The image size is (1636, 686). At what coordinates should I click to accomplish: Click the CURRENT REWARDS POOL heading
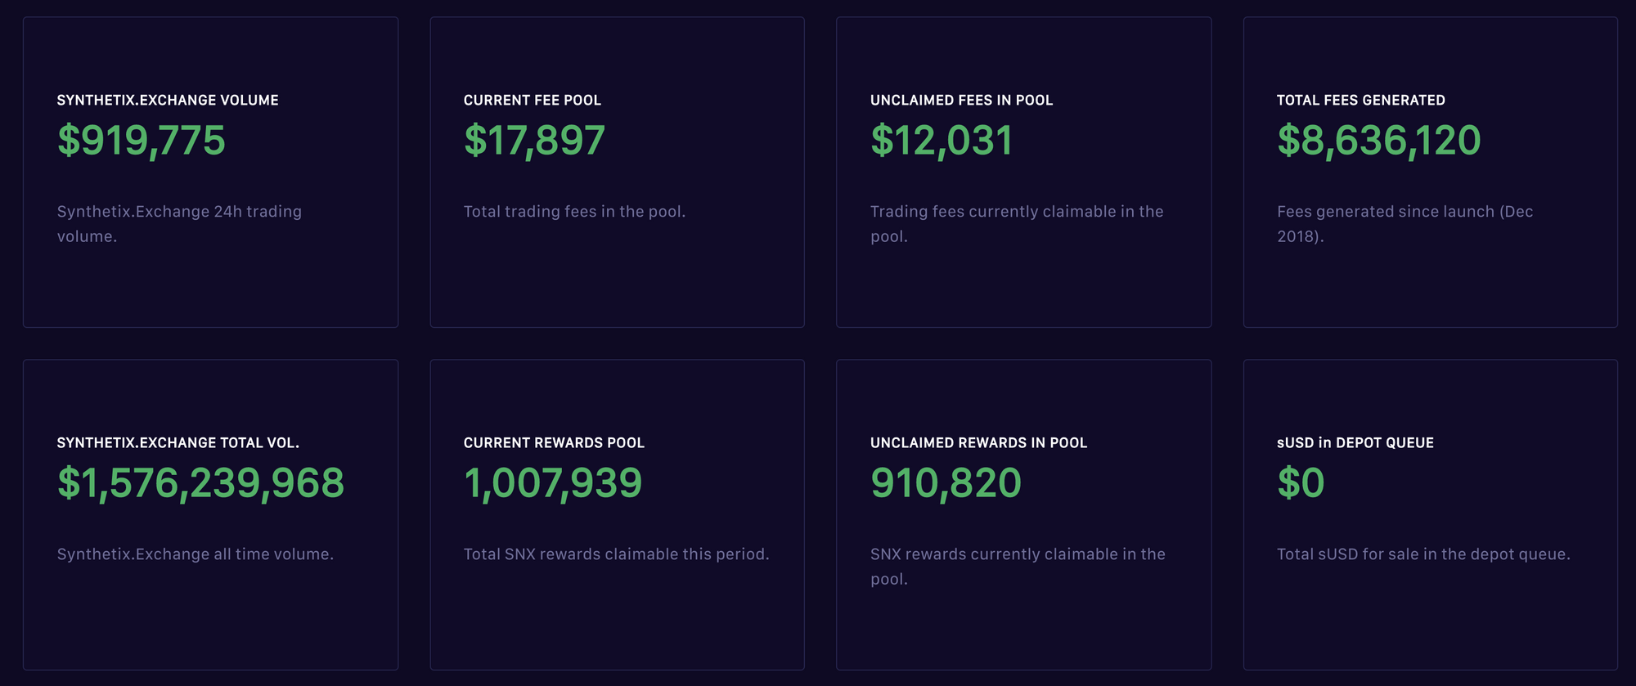(554, 442)
